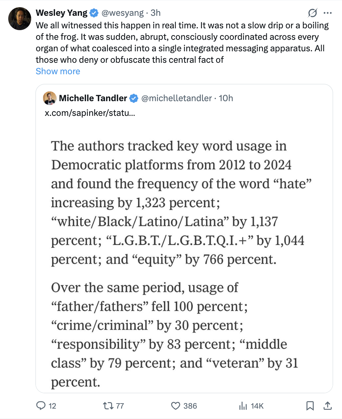
Task: Click the Michelle Tandler display name
Action: [x=93, y=98]
